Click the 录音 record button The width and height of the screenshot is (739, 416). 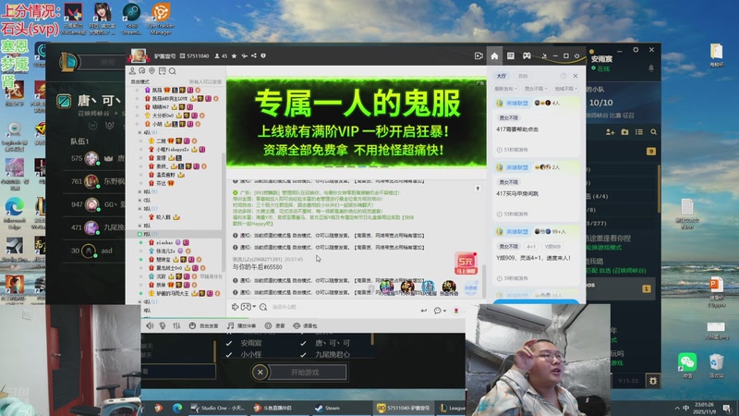click(x=274, y=325)
